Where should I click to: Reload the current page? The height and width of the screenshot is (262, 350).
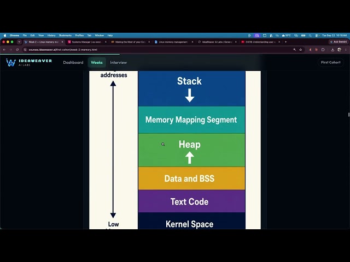(x=17, y=50)
